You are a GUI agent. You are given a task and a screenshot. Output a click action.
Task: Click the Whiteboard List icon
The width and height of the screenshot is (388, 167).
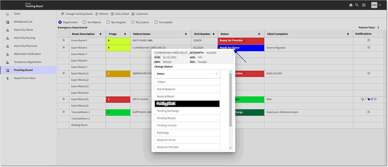(8, 22)
